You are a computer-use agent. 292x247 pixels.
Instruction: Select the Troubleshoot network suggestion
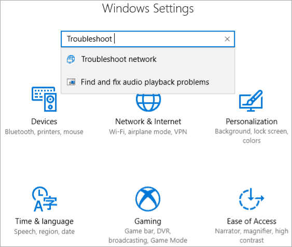(148, 59)
